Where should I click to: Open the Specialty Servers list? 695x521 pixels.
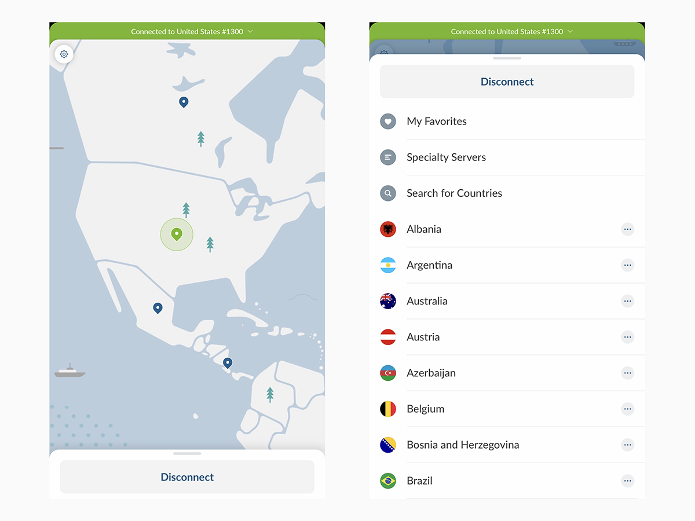click(446, 157)
